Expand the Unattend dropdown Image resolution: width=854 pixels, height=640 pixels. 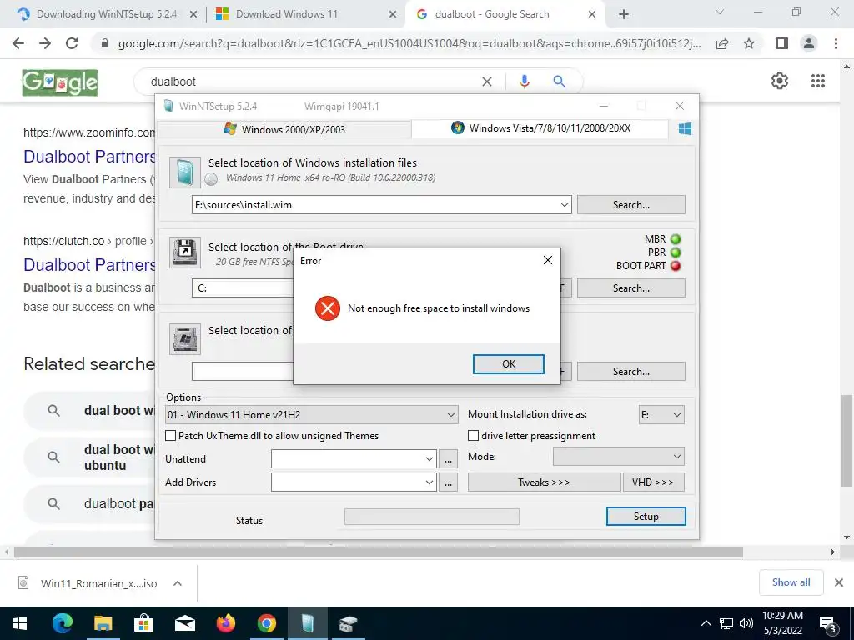point(430,459)
